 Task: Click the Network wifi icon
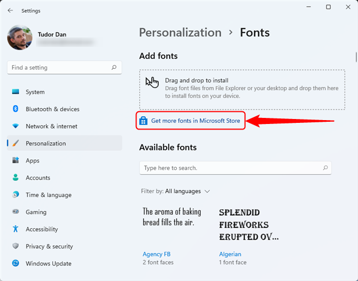pos(15,126)
